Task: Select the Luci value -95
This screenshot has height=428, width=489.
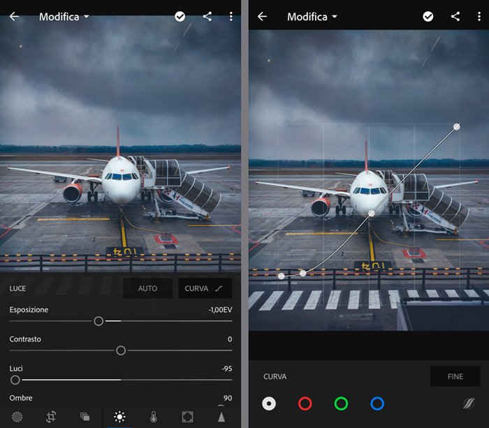Action: click(227, 369)
